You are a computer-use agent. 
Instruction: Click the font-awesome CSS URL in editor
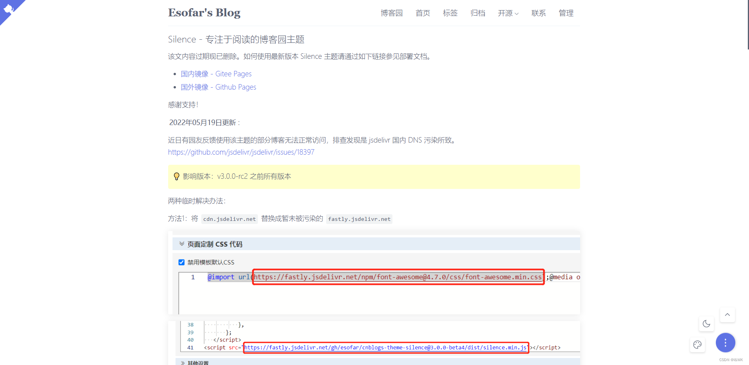pyautogui.click(x=398, y=277)
